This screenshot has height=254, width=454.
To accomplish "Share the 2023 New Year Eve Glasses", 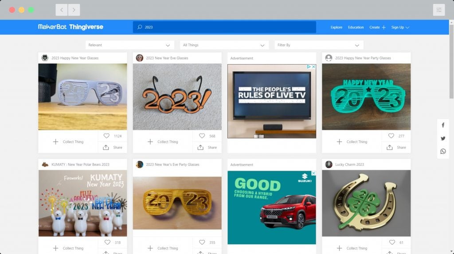I will (207, 148).
